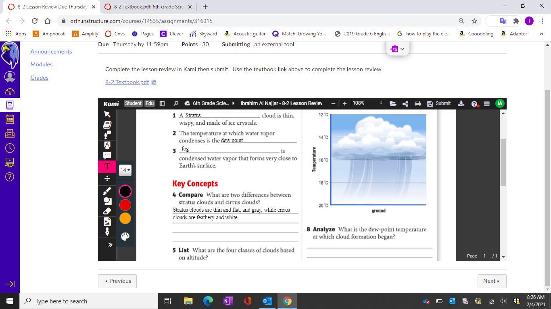
Task: Open Canvas Inbox from global navigation
Action: [10, 134]
